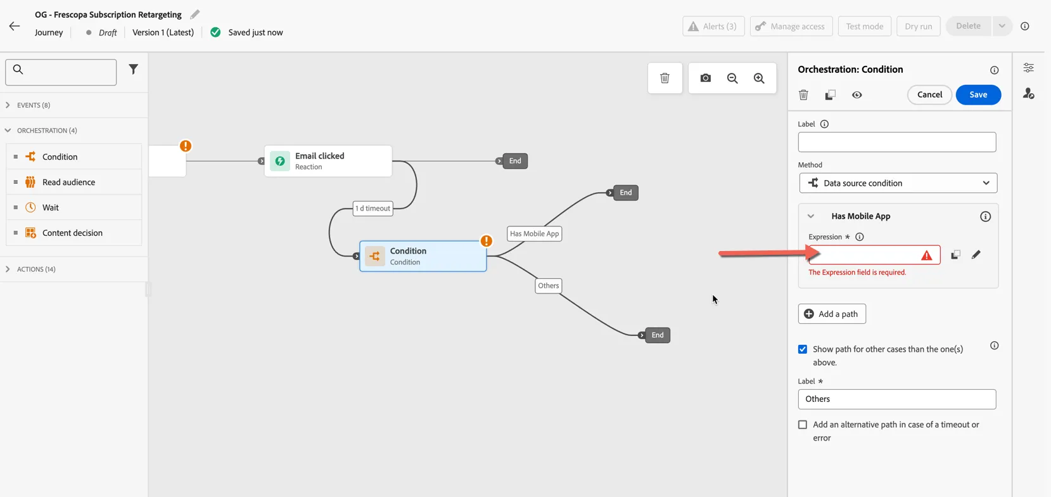Select the Content decision activity

point(73,233)
